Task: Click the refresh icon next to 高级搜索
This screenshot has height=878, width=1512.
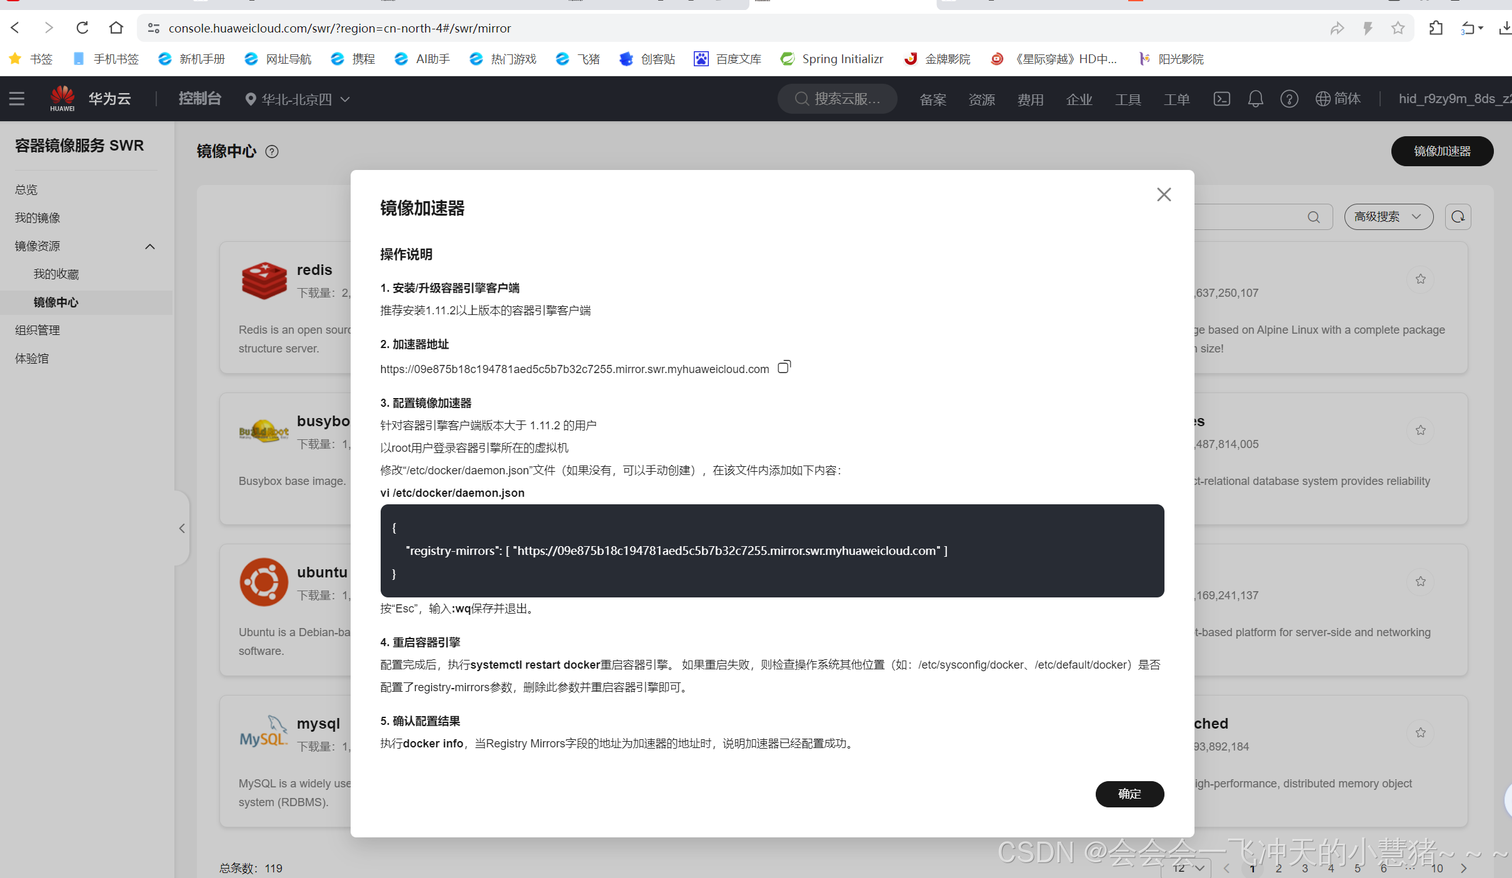Action: pos(1458,217)
